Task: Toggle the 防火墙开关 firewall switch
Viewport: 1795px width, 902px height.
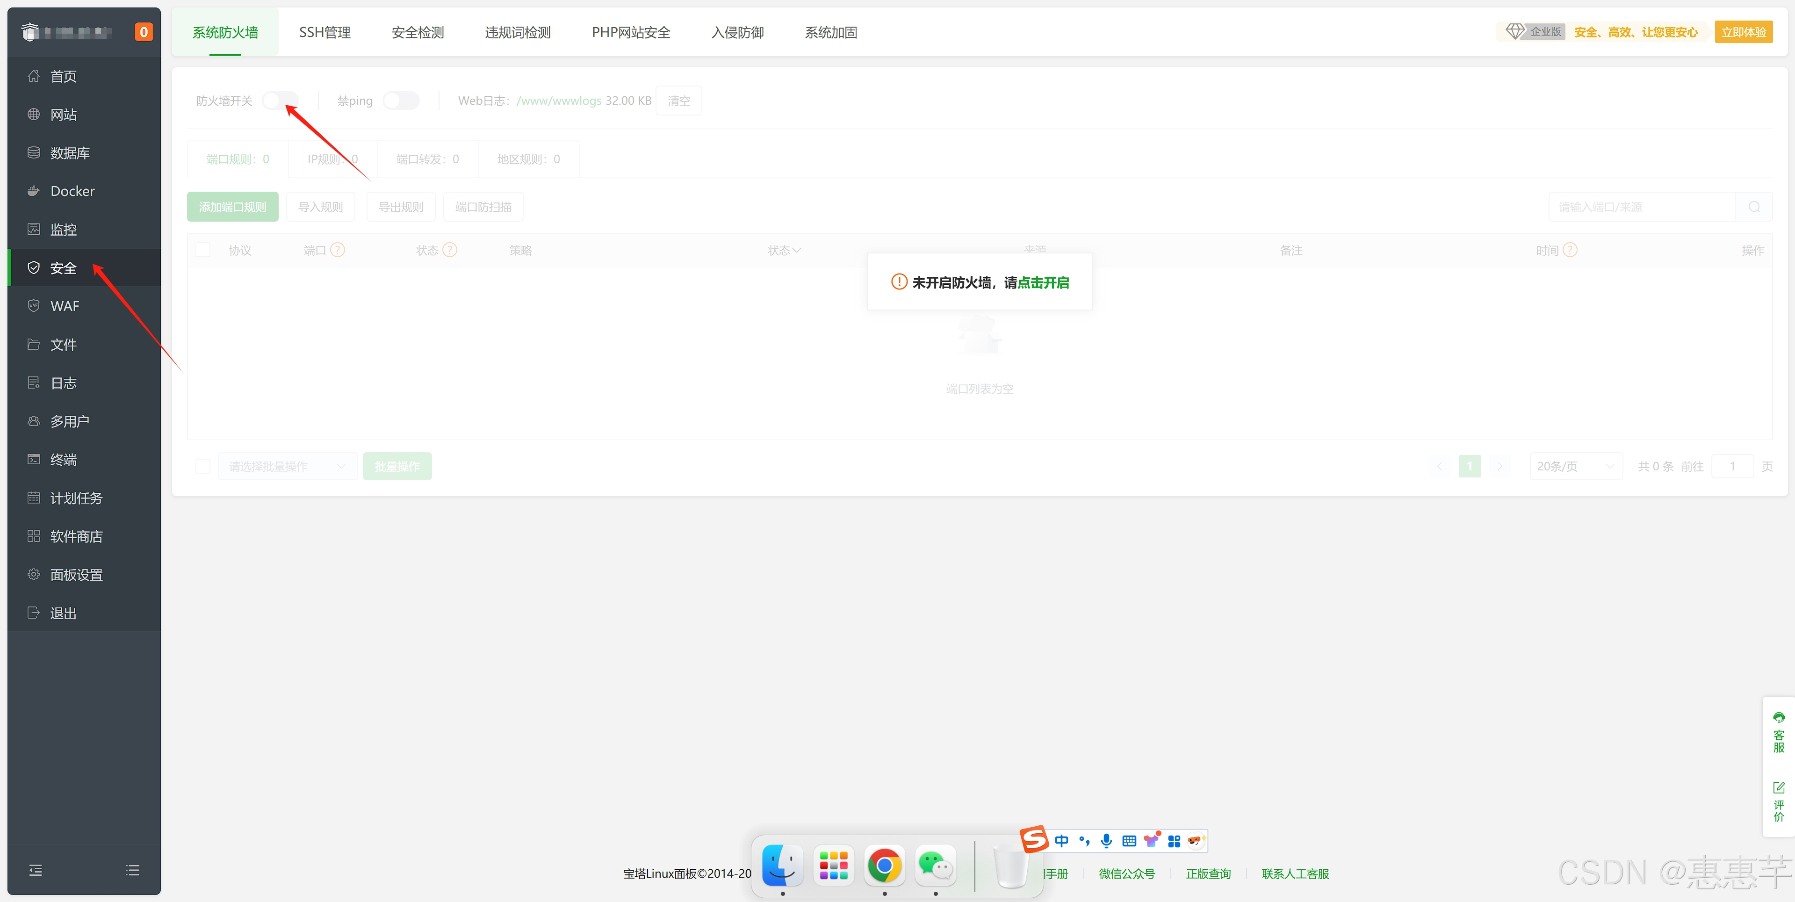Action: [280, 101]
